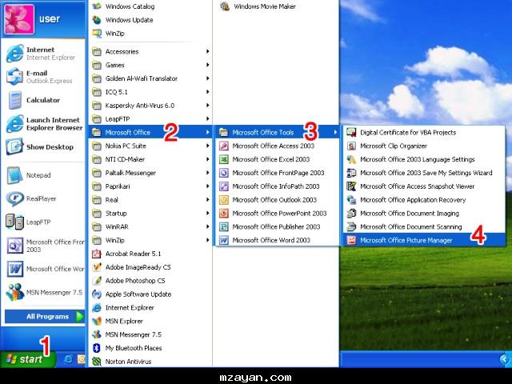Click the Office Application Recovery icon
512x384 pixels.
point(351,200)
